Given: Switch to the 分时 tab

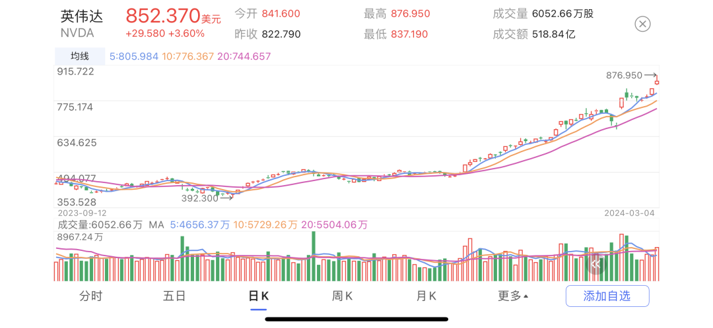Looking at the screenshot, I should (x=91, y=296).
